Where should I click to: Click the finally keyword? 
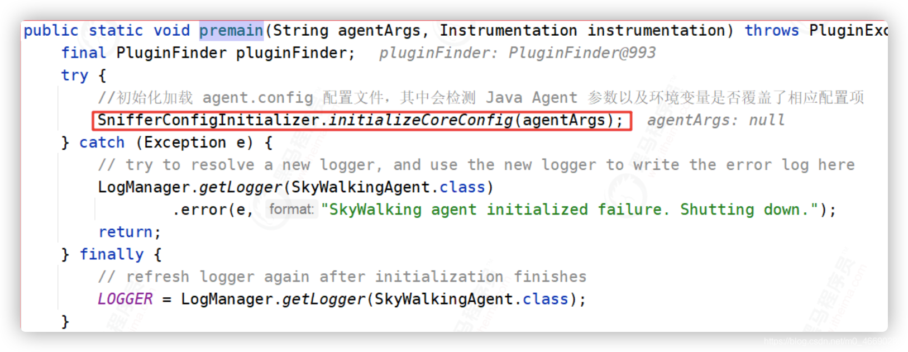click(112, 254)
